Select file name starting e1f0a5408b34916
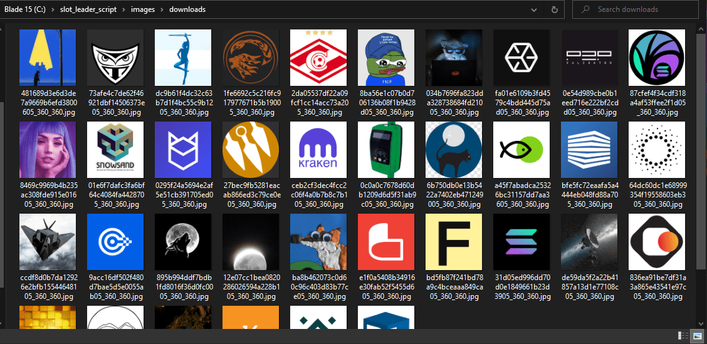707x344 pixels. tap(386, 287)
